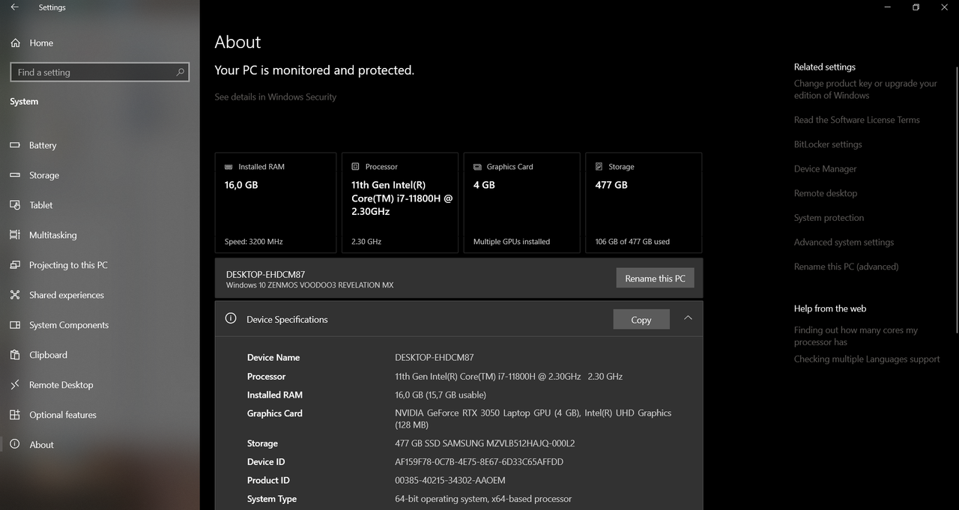
Task: Open Projecting to this PC settings
Action: 67,265
